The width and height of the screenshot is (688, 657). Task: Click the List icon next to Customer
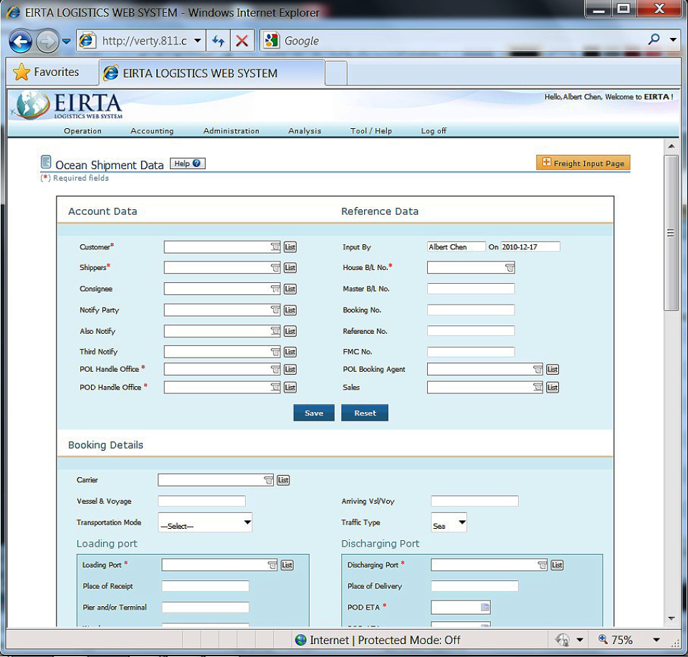tap(290, 247)
